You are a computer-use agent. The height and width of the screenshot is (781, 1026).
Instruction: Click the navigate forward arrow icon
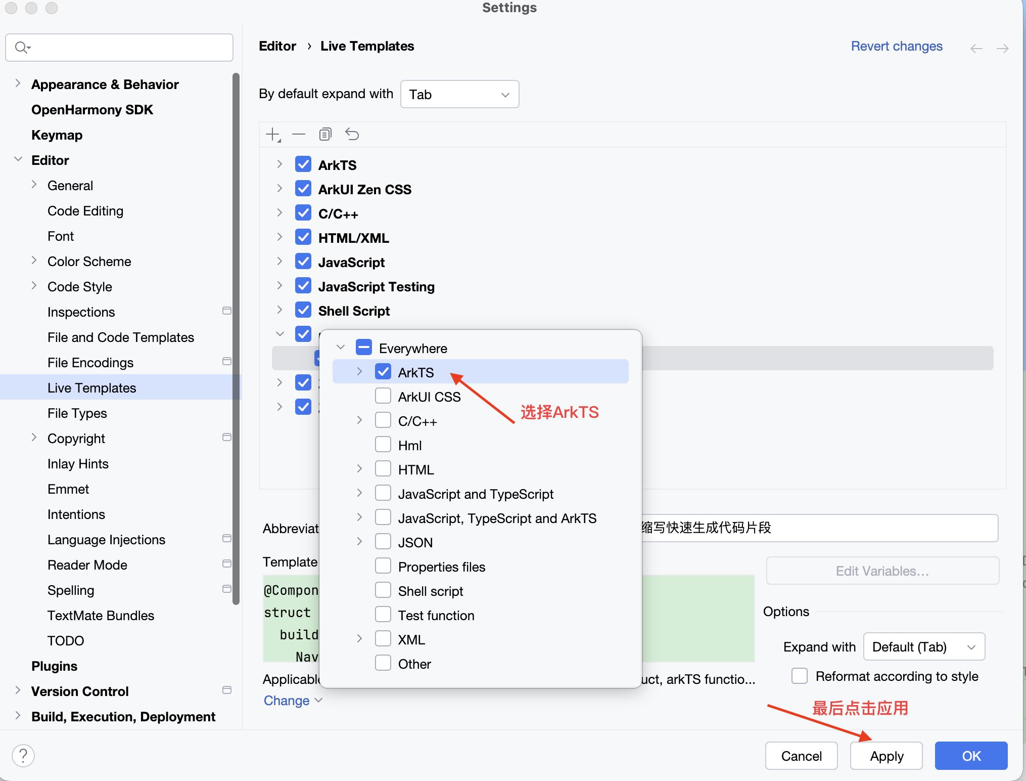pos(1002,49)
